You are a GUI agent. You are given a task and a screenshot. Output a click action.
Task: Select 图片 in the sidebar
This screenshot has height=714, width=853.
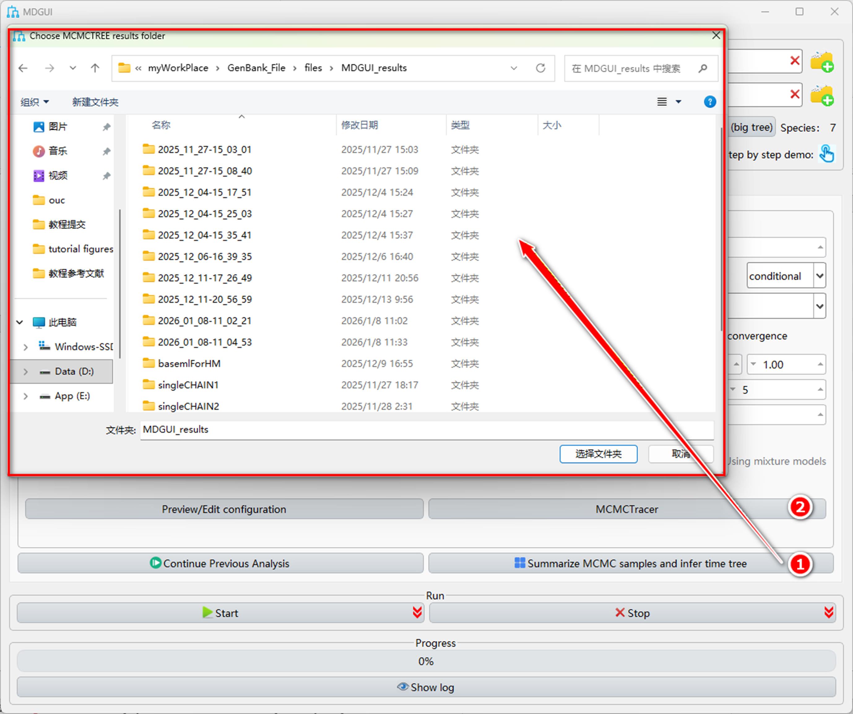tap(58, 127)
